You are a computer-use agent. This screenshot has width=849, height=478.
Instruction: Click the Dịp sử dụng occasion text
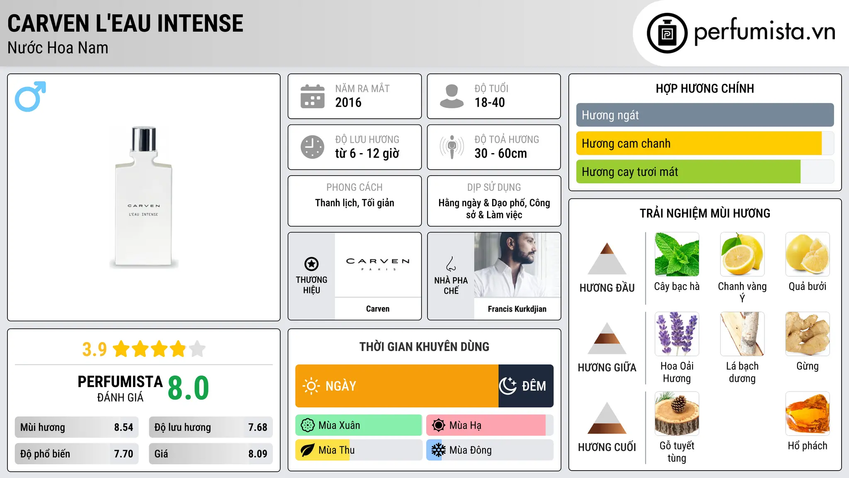[x=494, y=209]
